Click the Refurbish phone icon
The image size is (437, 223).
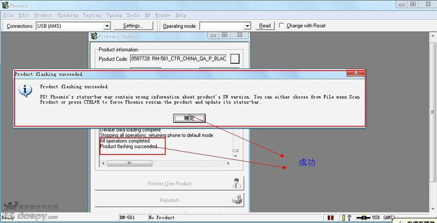click(237, 200)
